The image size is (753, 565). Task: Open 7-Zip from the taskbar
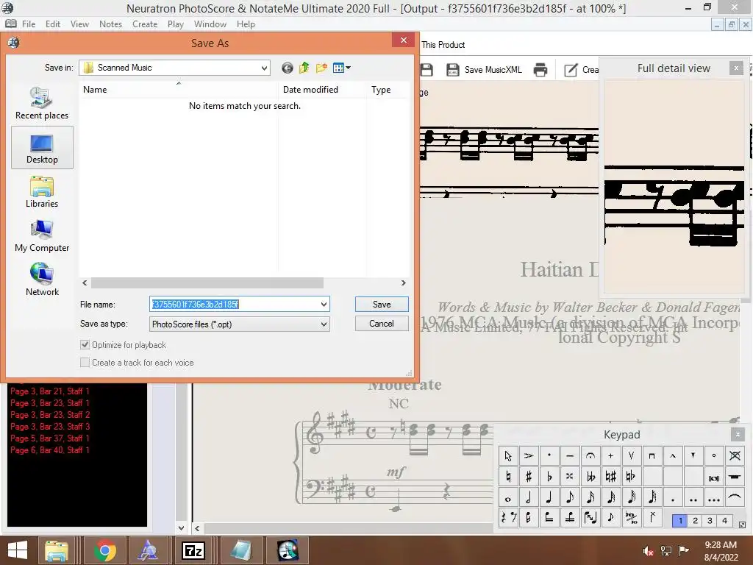tap(193, 550)
